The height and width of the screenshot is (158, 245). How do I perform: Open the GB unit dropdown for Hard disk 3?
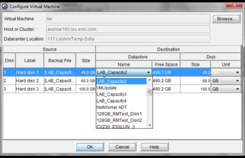(237, 89)
